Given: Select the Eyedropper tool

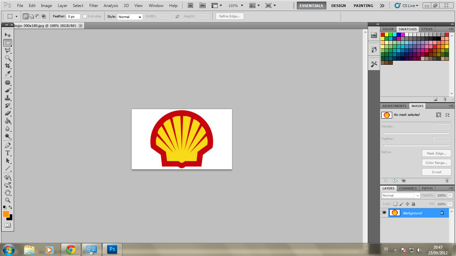Looking at the screenshot, I should coord(8,73).
